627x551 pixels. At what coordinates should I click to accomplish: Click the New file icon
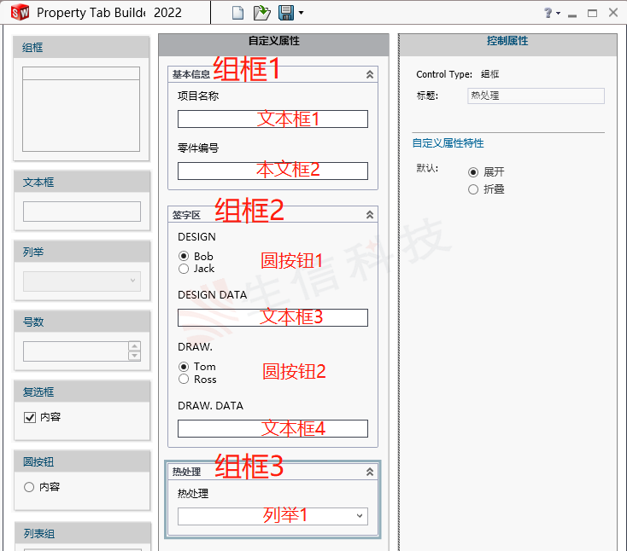pyautogui.click(x=238, y=13)
